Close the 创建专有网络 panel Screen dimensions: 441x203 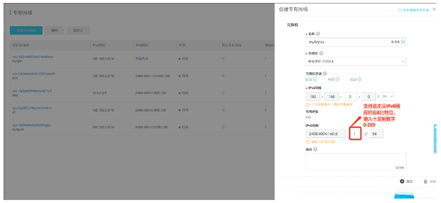point(434,9)
